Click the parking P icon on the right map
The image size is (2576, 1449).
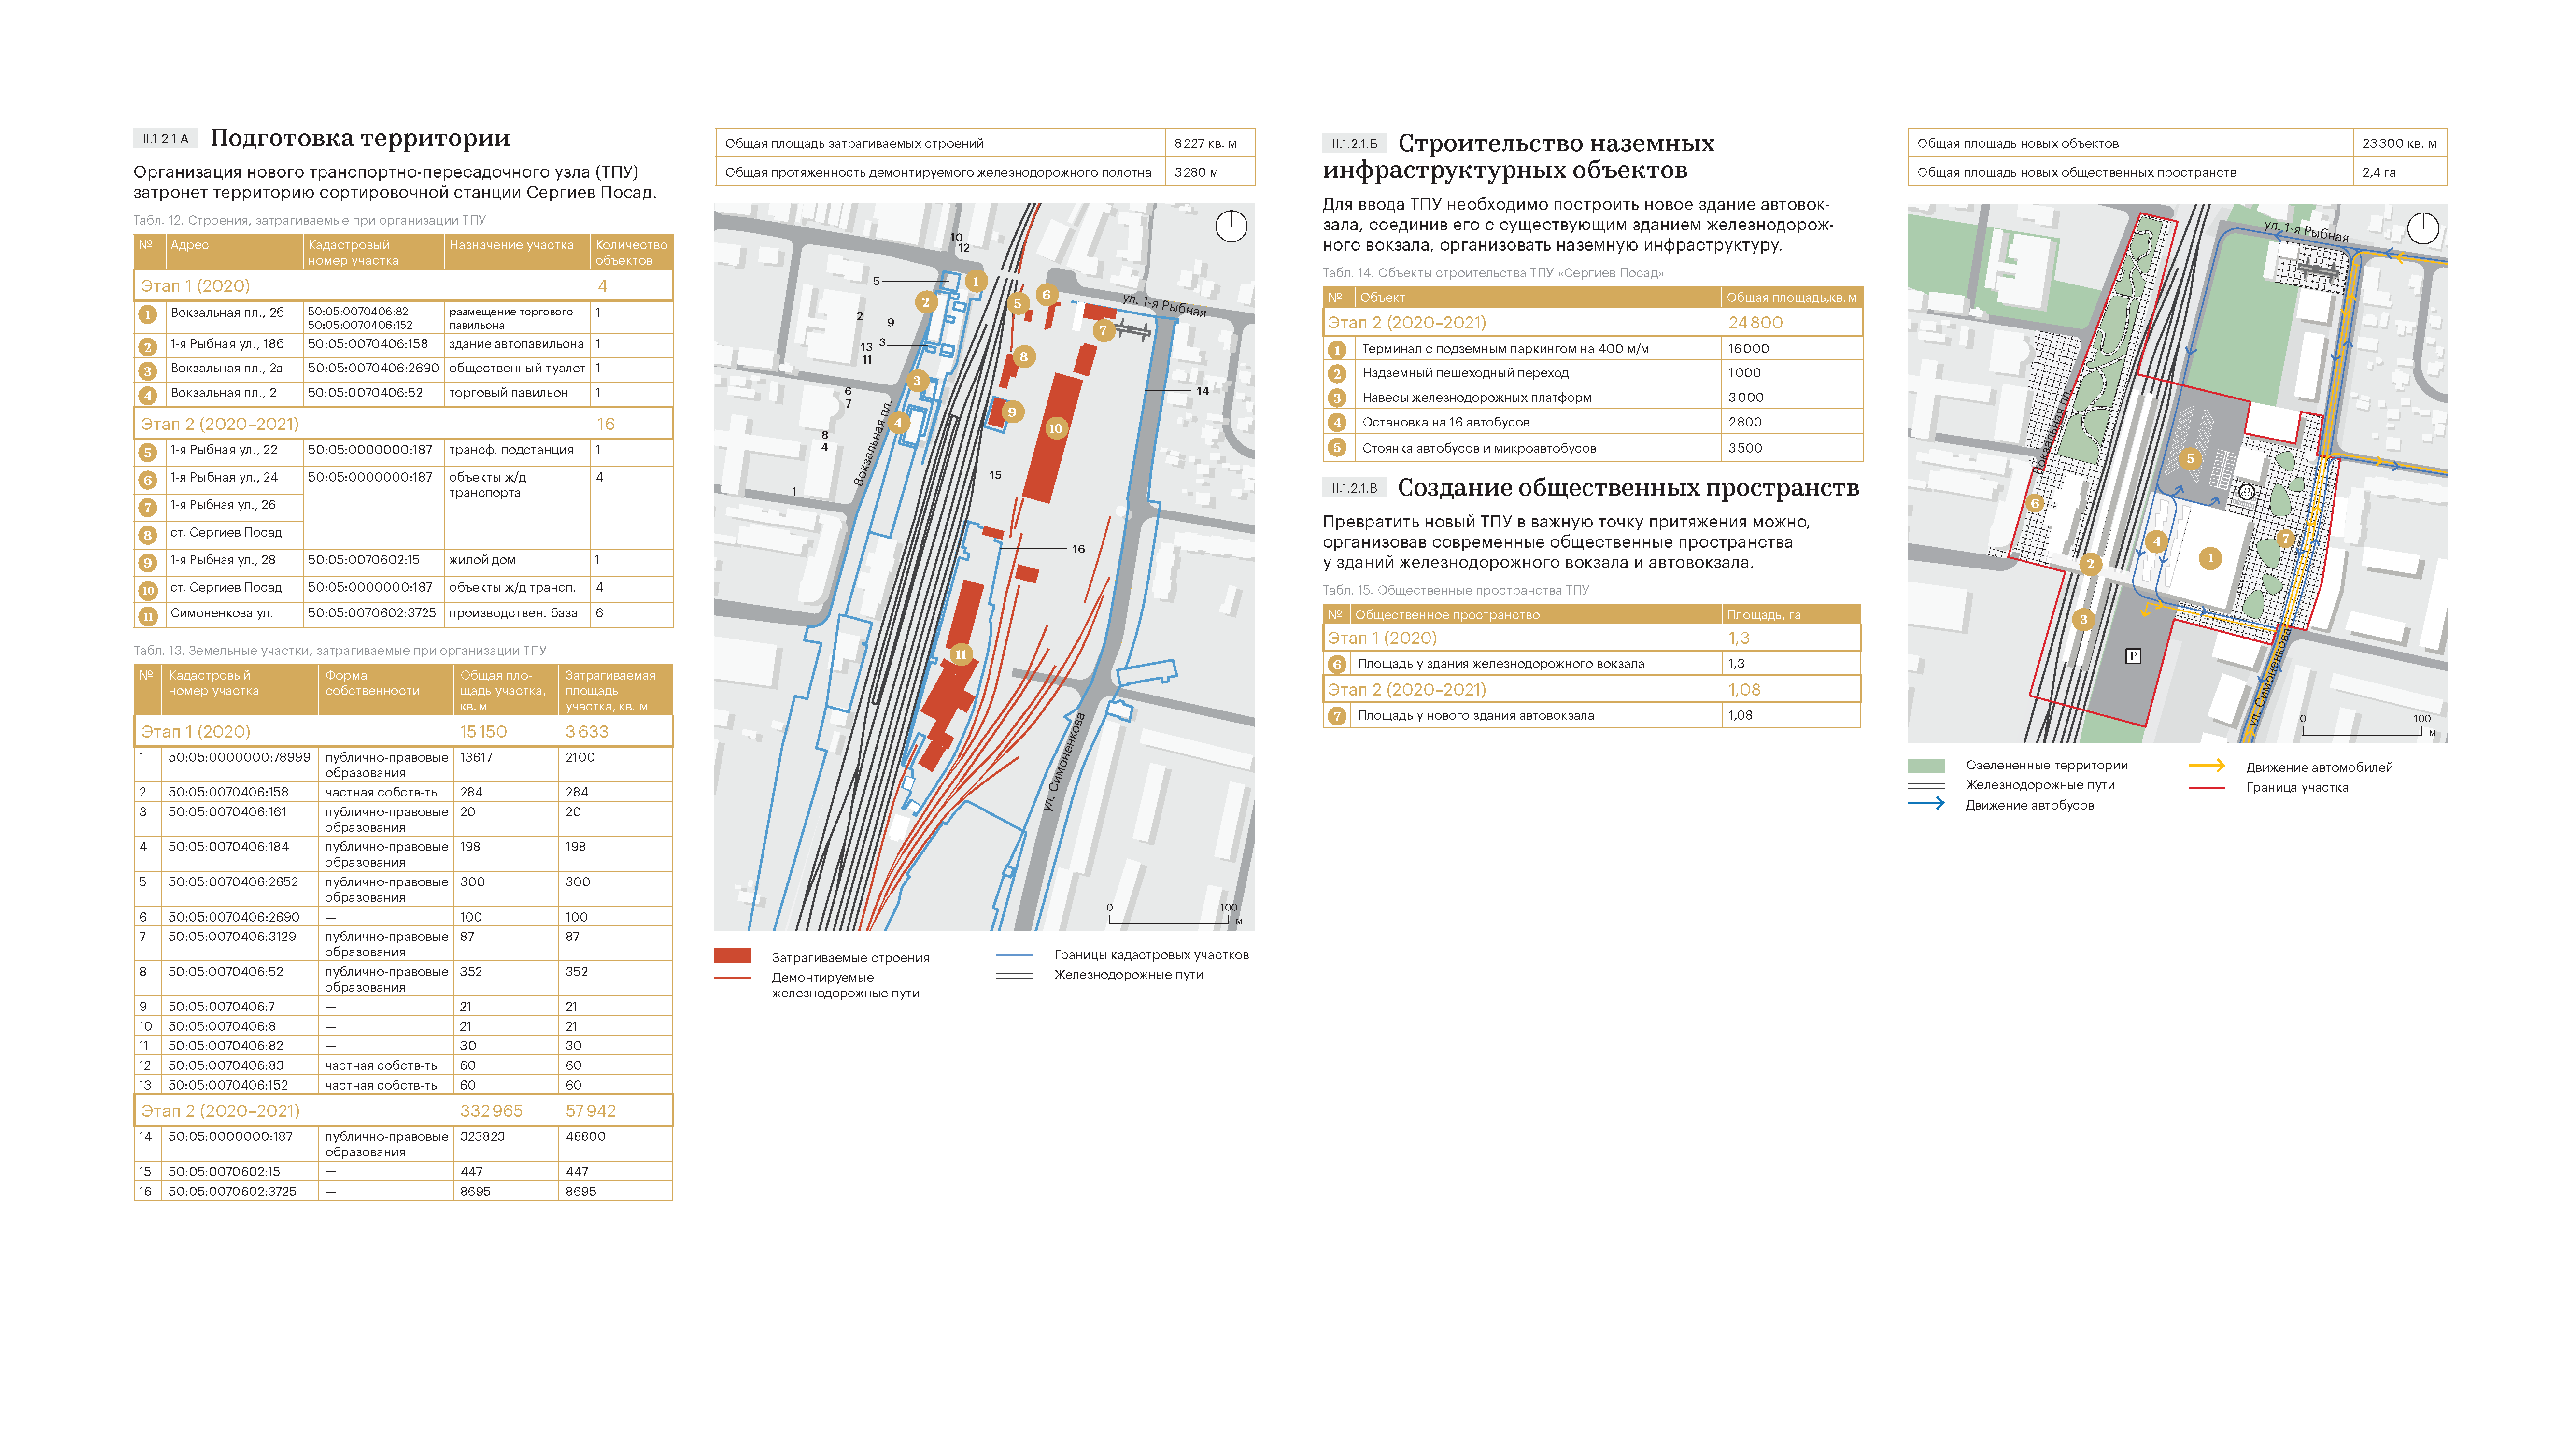pos(2133,656)
